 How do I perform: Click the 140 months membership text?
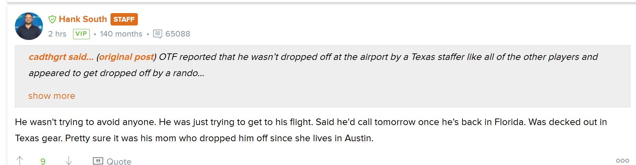[x=121, y=34]
